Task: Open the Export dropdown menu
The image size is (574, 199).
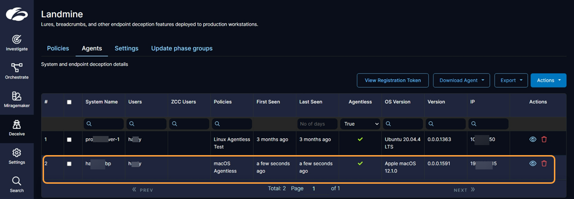Action: coord(510,81)
